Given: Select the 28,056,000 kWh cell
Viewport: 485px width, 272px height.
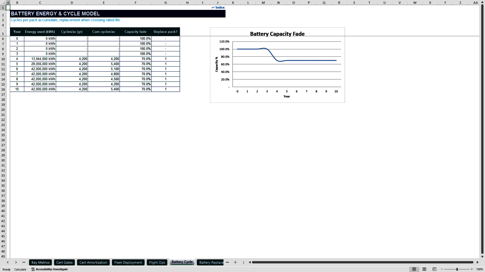Looking at the screenshot, I should pos(40,64).
